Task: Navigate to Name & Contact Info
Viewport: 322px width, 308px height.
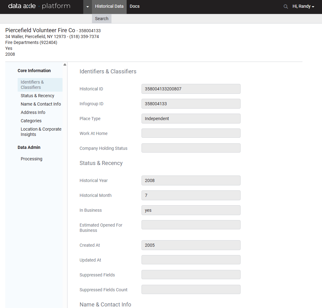Action: [41, 104]
